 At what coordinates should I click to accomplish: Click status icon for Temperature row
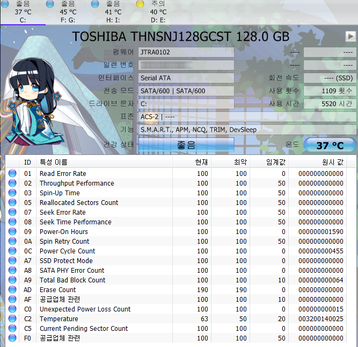coord(12,318)
